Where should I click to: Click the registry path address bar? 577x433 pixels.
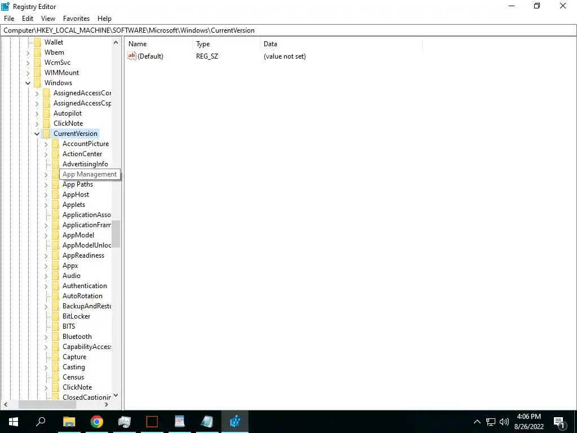[288, 30]
